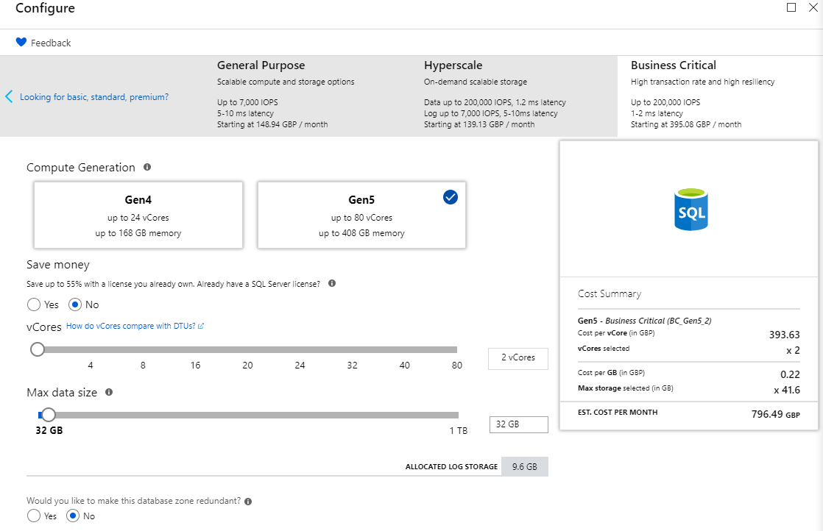
Task: Click the Max data size slider handle
Action: (x=49, y=415)
